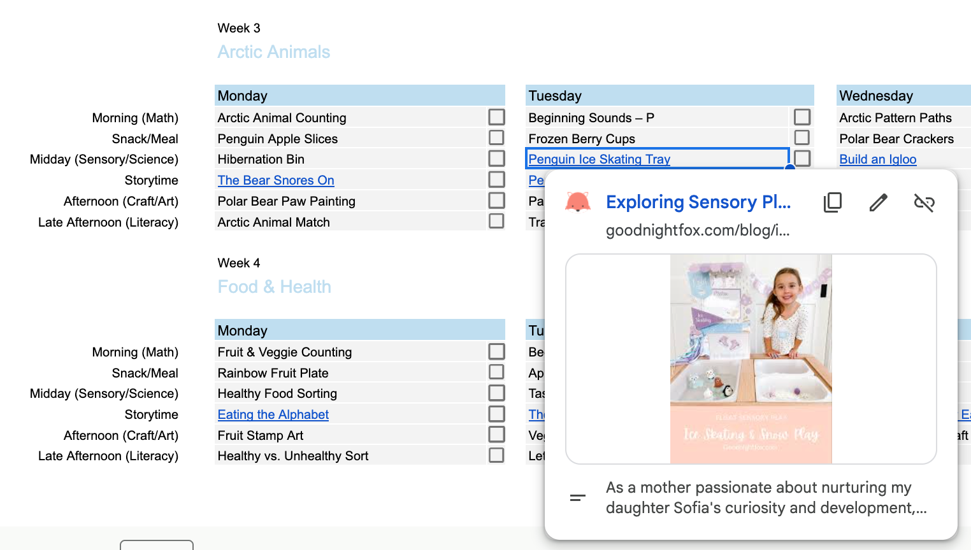971x550 pixels.
Task: Click the Build an Igloo link
Action: click(x=877, y=159)
